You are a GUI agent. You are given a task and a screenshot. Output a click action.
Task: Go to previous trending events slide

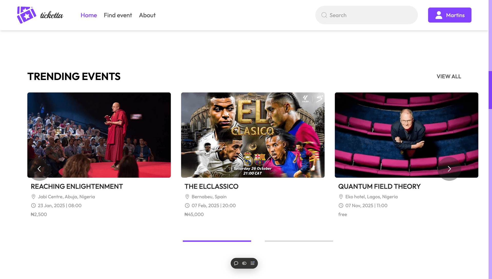point(39,169)
